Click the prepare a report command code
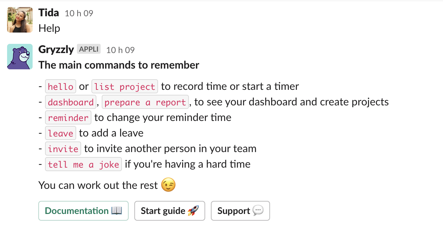 point(145,102)
